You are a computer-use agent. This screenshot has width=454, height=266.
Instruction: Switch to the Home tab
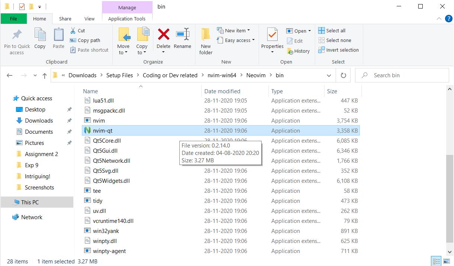[39, 19]
